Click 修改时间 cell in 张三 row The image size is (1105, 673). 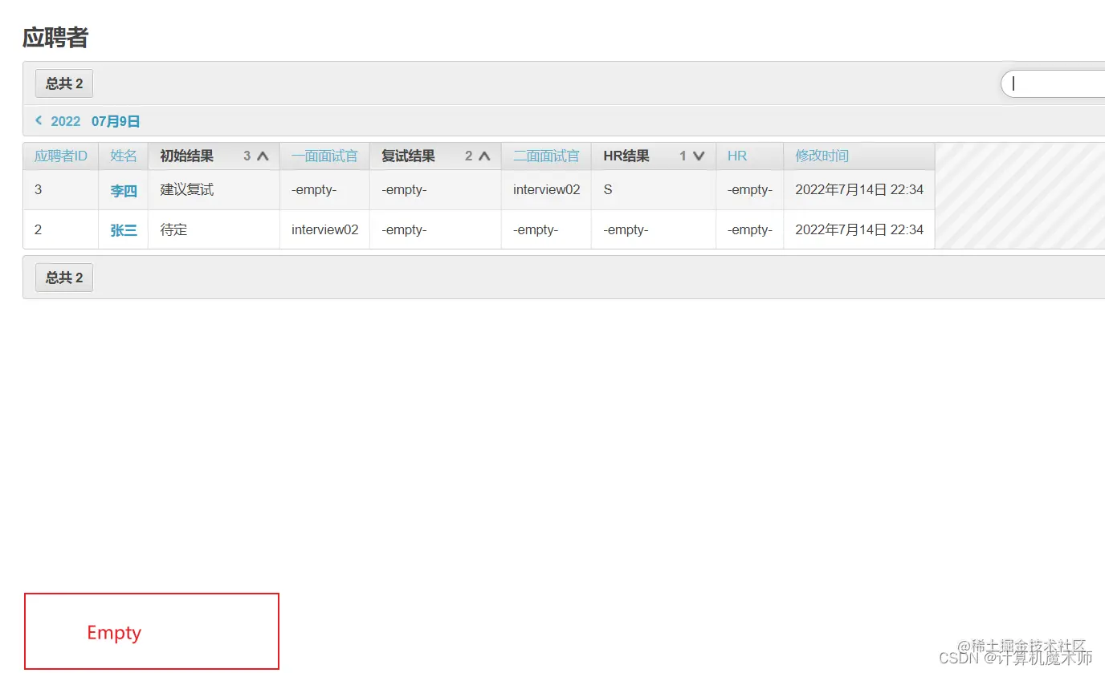click(859, 229)
